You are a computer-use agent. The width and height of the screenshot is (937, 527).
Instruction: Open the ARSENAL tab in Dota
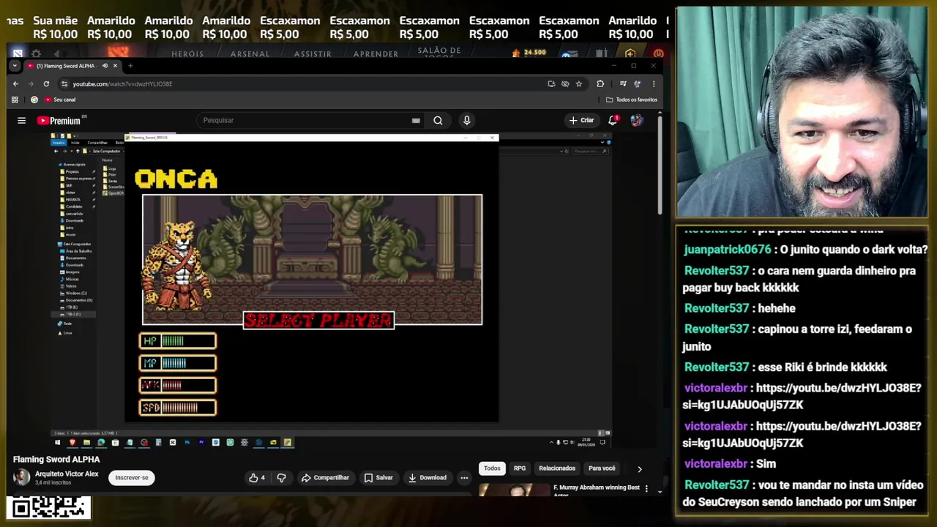pos(250,54)
